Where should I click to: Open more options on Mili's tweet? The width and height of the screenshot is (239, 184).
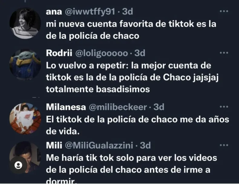pos(224,145)
